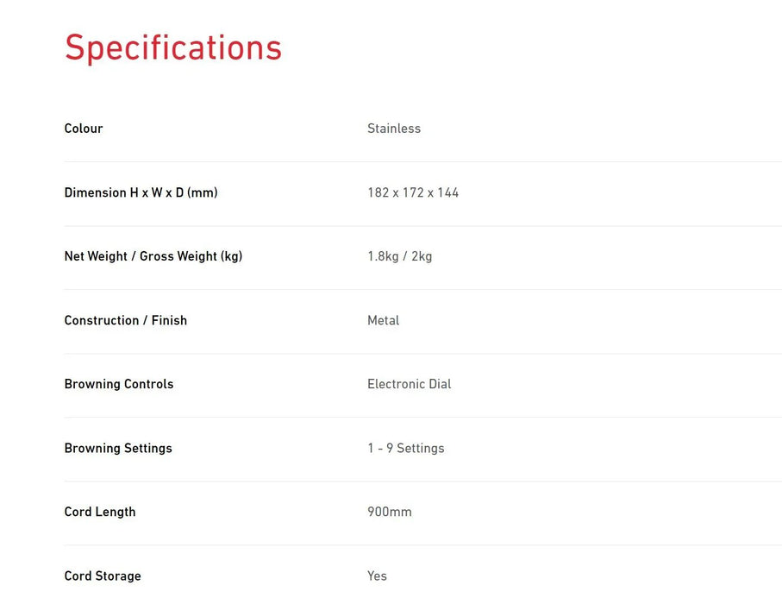This screenshot has width=782, height=604.
Task: Click the 1.8kg / 2kg weight value
Action: (x=399, y=256)
